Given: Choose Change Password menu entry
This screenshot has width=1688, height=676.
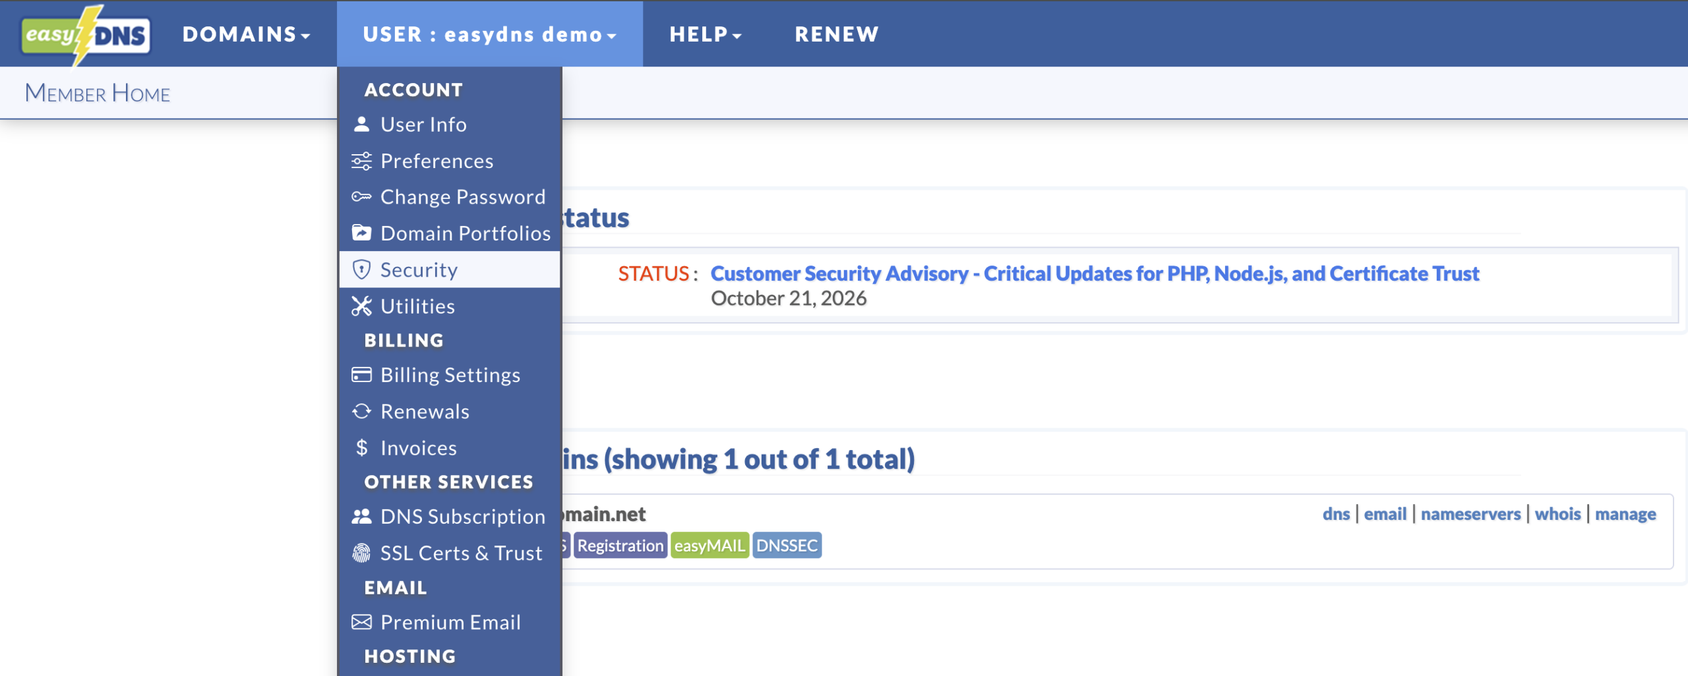Looking at the screenshot, I should coord(450,197).
